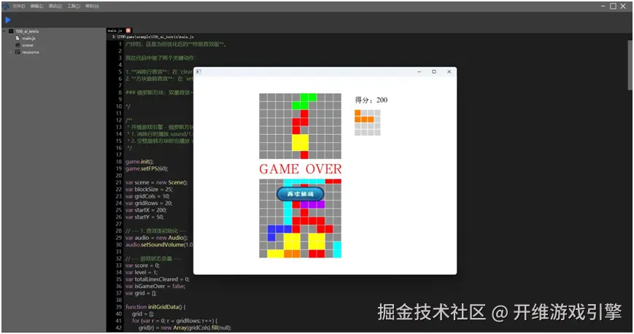Click code line 'var scene = new Scene();'
This screenshot has width=634, height=334.
(x=156, y=182)
